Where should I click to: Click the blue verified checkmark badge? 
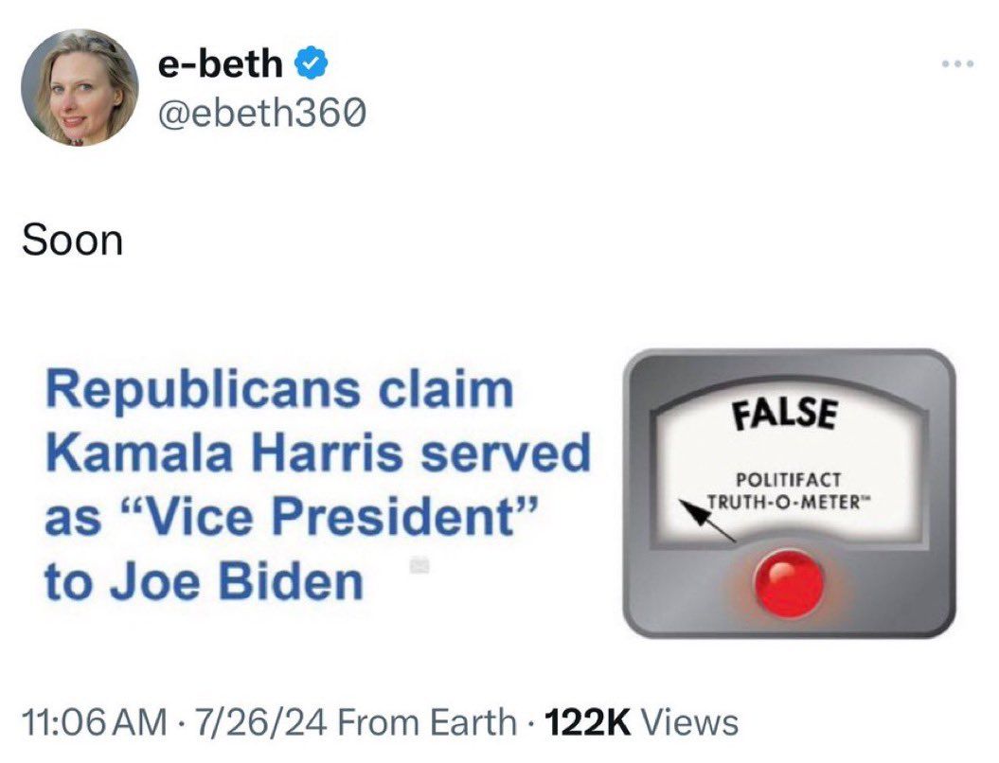coord(311,63)
